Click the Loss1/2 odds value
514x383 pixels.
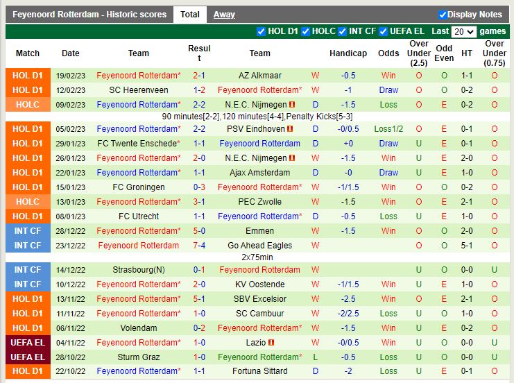[388, 129]
